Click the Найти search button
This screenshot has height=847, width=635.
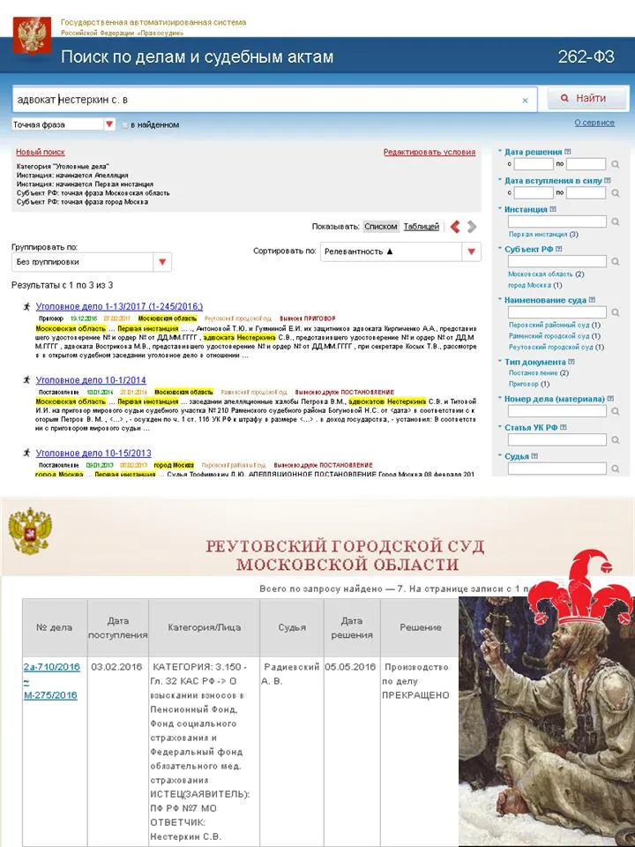(587, 98)
